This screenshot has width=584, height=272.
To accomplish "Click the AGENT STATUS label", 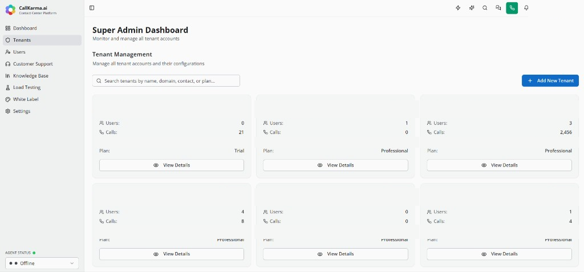I will (18, 253).
